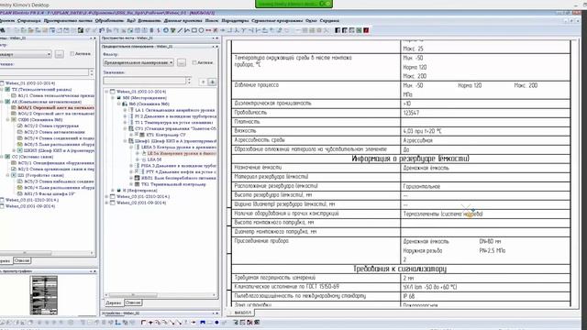Viewport: 587px width, 330px height.
Task: Expand the Н (Нефтепровод) tree node
Action: (113, 191)
